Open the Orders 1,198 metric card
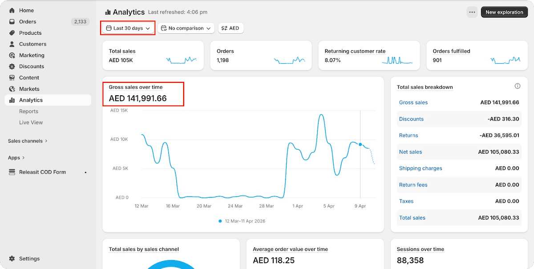Screen dimensions: 534x269 pyautogui.click(x=261, y=56)
